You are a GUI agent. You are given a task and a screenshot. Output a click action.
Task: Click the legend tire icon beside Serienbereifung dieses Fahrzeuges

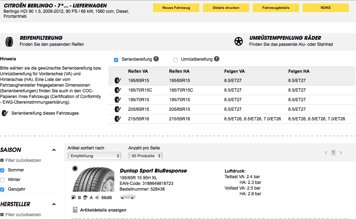[x=5, y=113]
